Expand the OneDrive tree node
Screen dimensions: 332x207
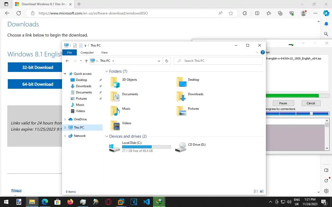65,119
